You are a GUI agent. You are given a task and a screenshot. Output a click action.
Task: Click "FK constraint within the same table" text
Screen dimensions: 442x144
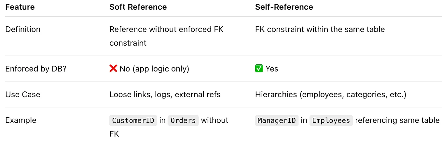coord(320,29)
